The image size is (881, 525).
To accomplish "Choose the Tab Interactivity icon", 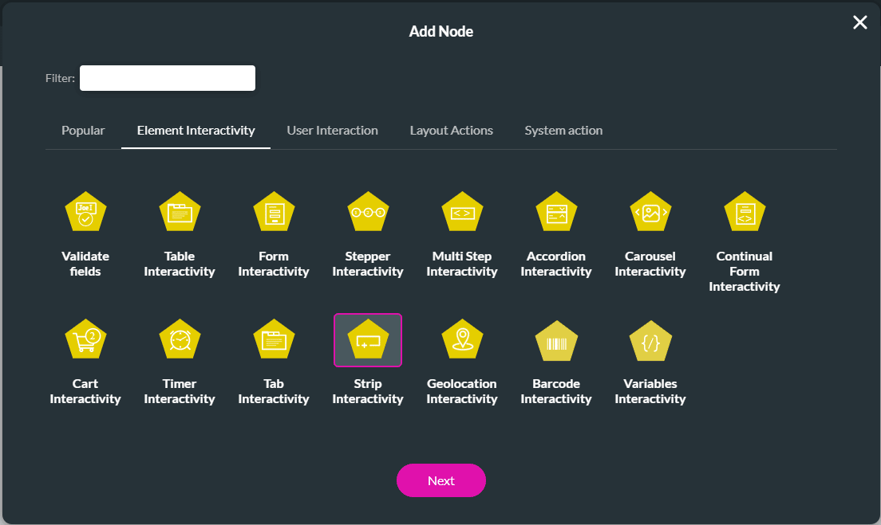I will click(x=274, y=341).
